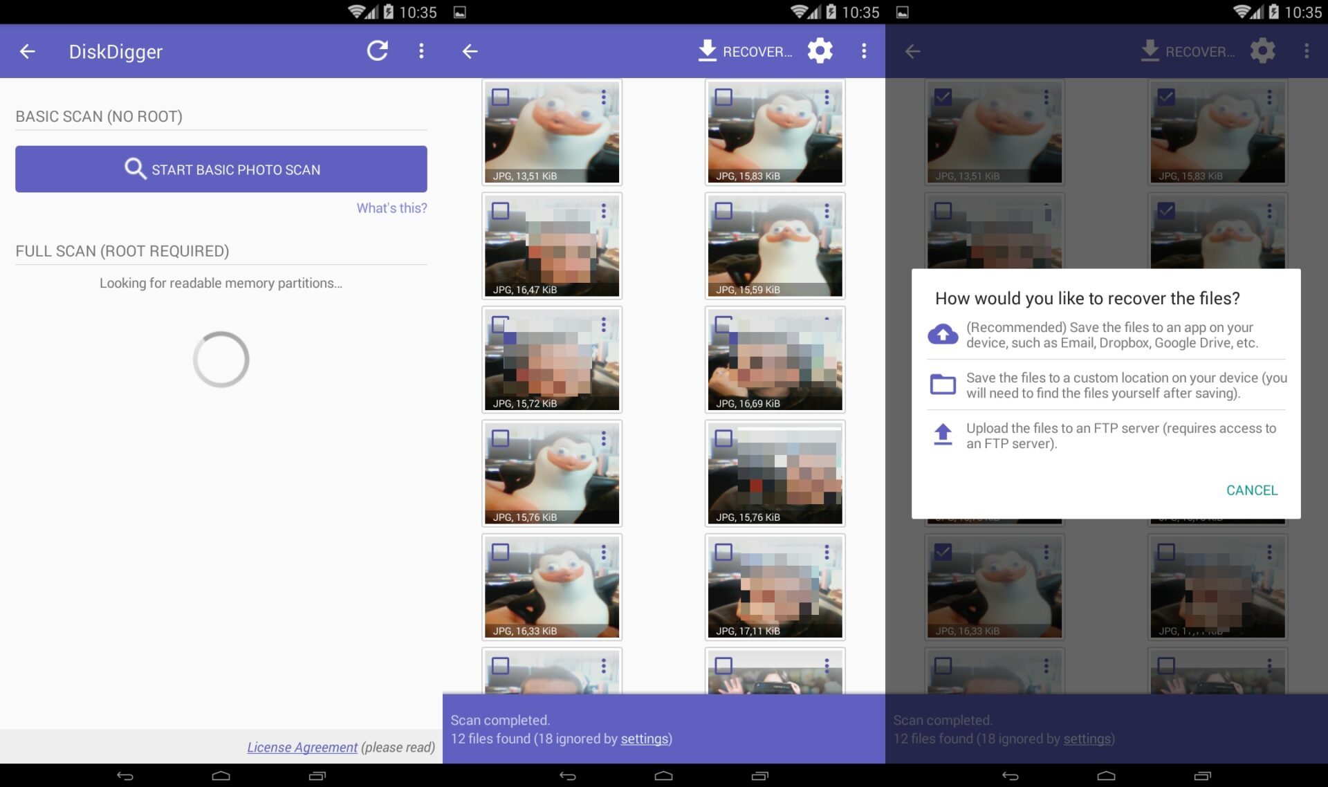Screen dimensions: 1328x787
Task: Tap Recover with the download icon
Action: [745, 51]
